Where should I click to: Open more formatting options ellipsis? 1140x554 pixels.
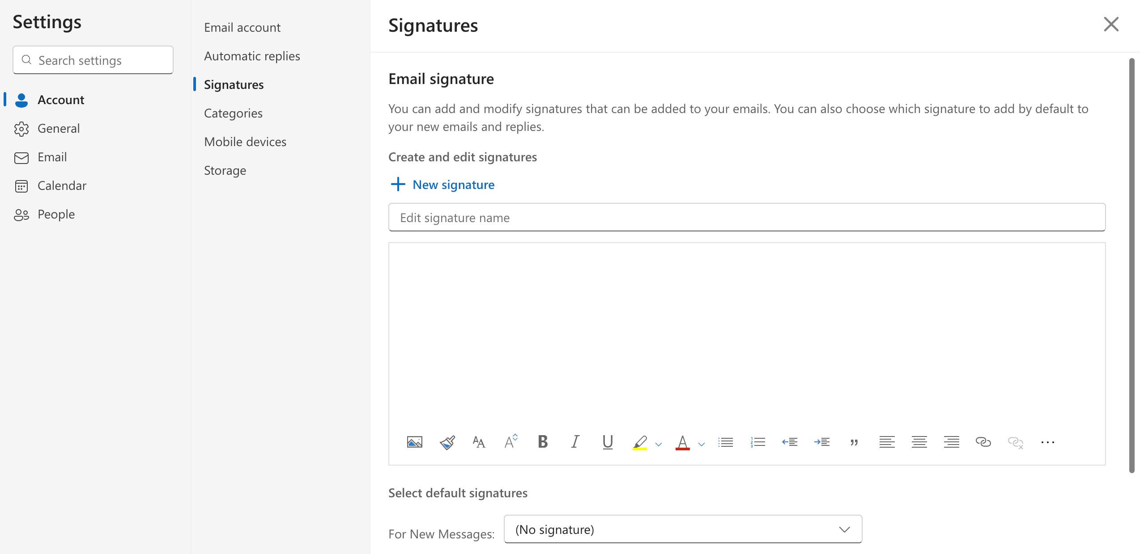tap(1047, 442)
